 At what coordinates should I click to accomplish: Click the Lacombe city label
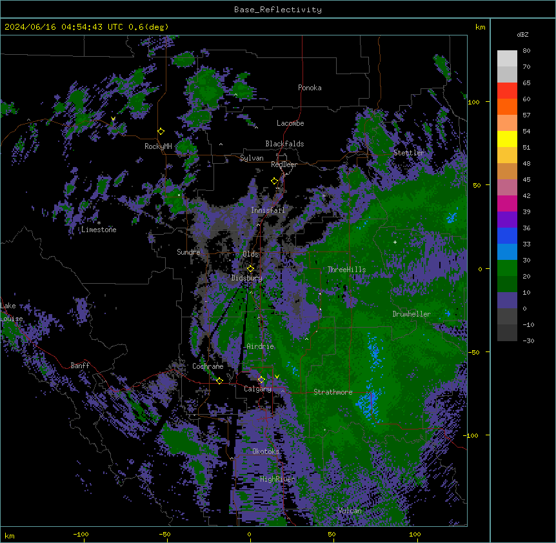pyautogui.click(x=290, y=123)
